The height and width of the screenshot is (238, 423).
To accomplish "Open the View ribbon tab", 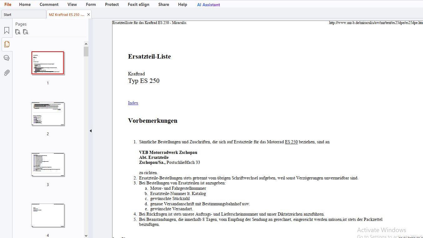I will [72, 4].
